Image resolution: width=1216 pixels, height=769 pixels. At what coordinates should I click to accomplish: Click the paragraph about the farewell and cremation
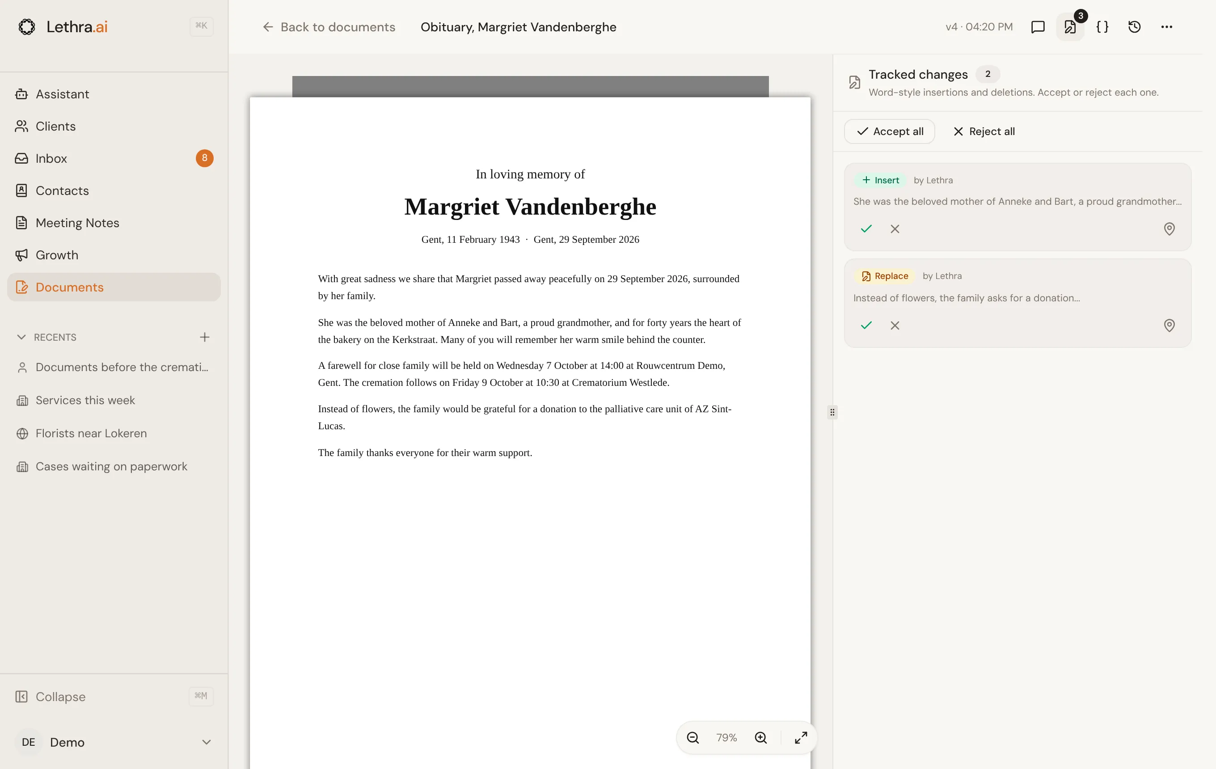tap(522, 374)
